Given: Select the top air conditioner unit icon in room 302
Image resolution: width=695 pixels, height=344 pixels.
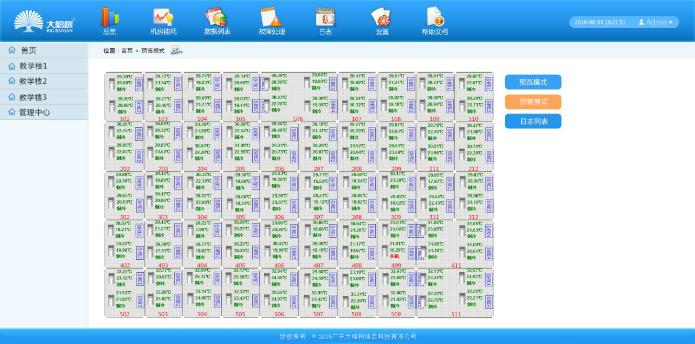Looking at the screenshot, I should (x=111, y=181).
